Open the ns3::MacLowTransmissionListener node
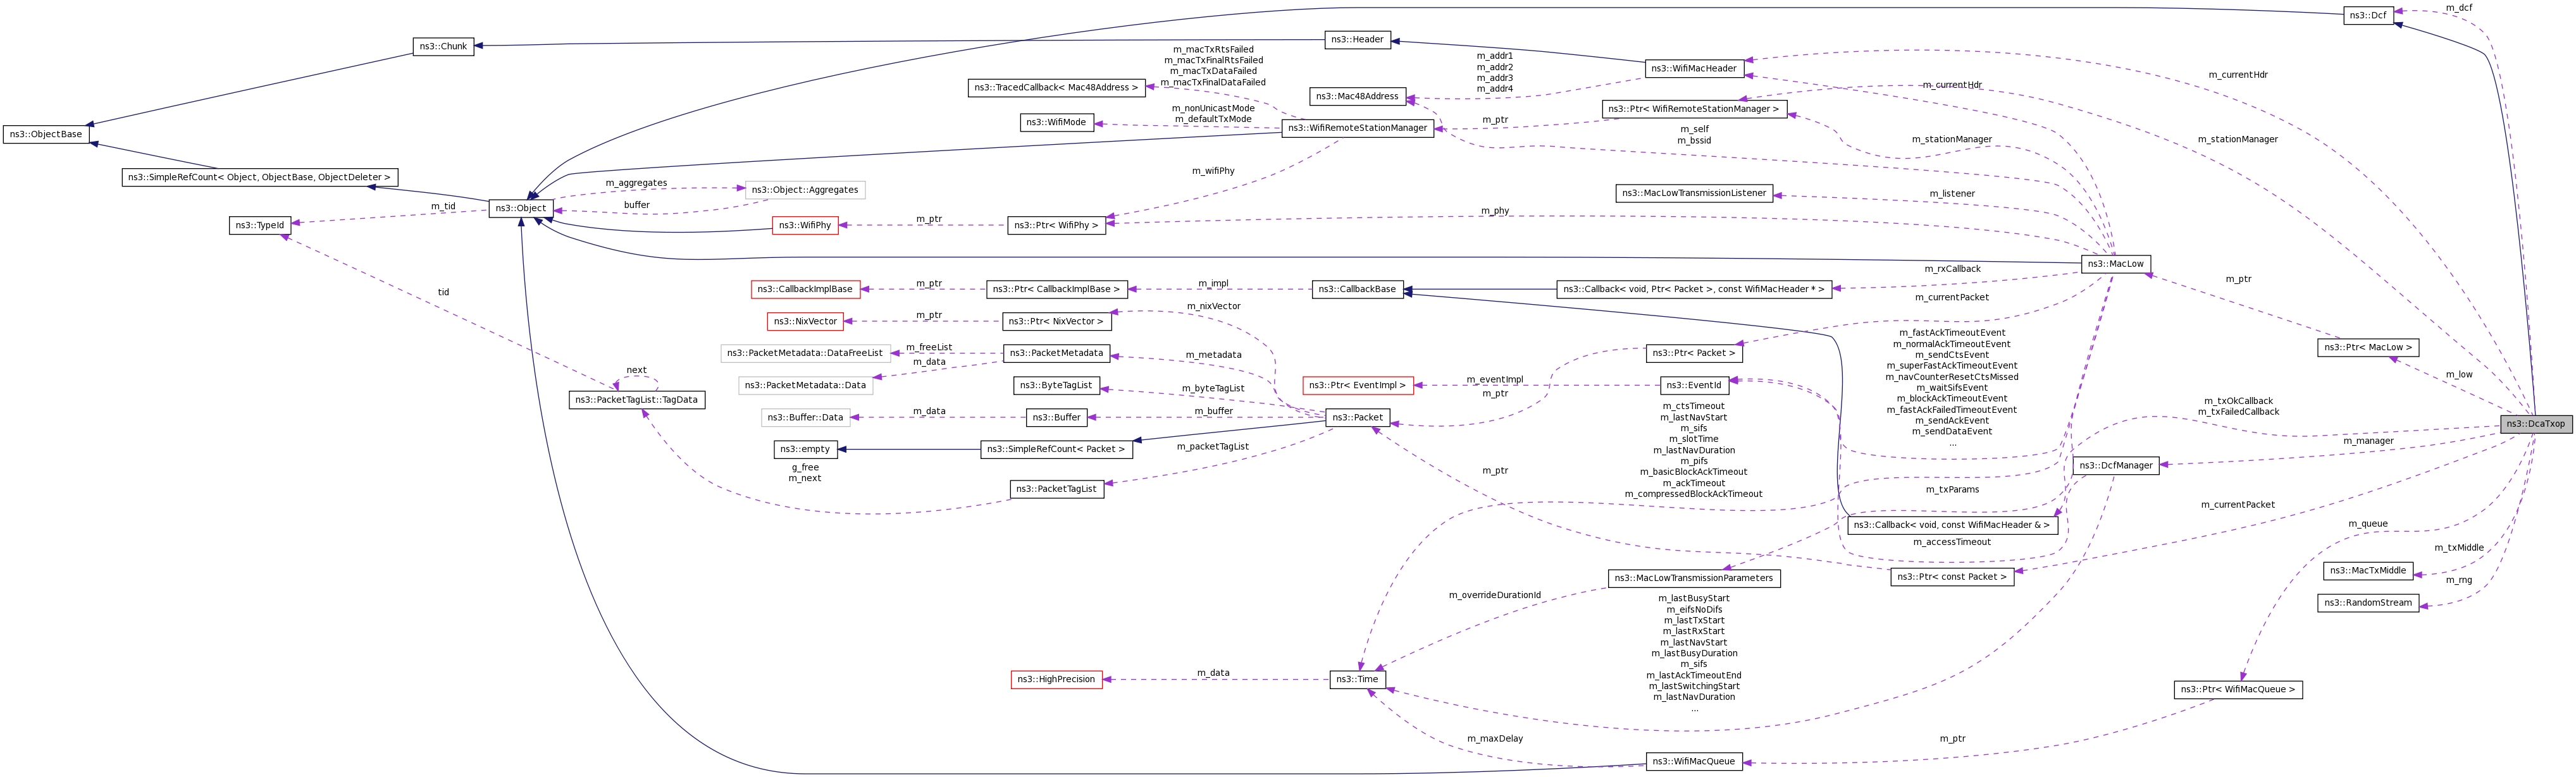The height and width of the screenshot is (777, 2576). click(1694, 193)
